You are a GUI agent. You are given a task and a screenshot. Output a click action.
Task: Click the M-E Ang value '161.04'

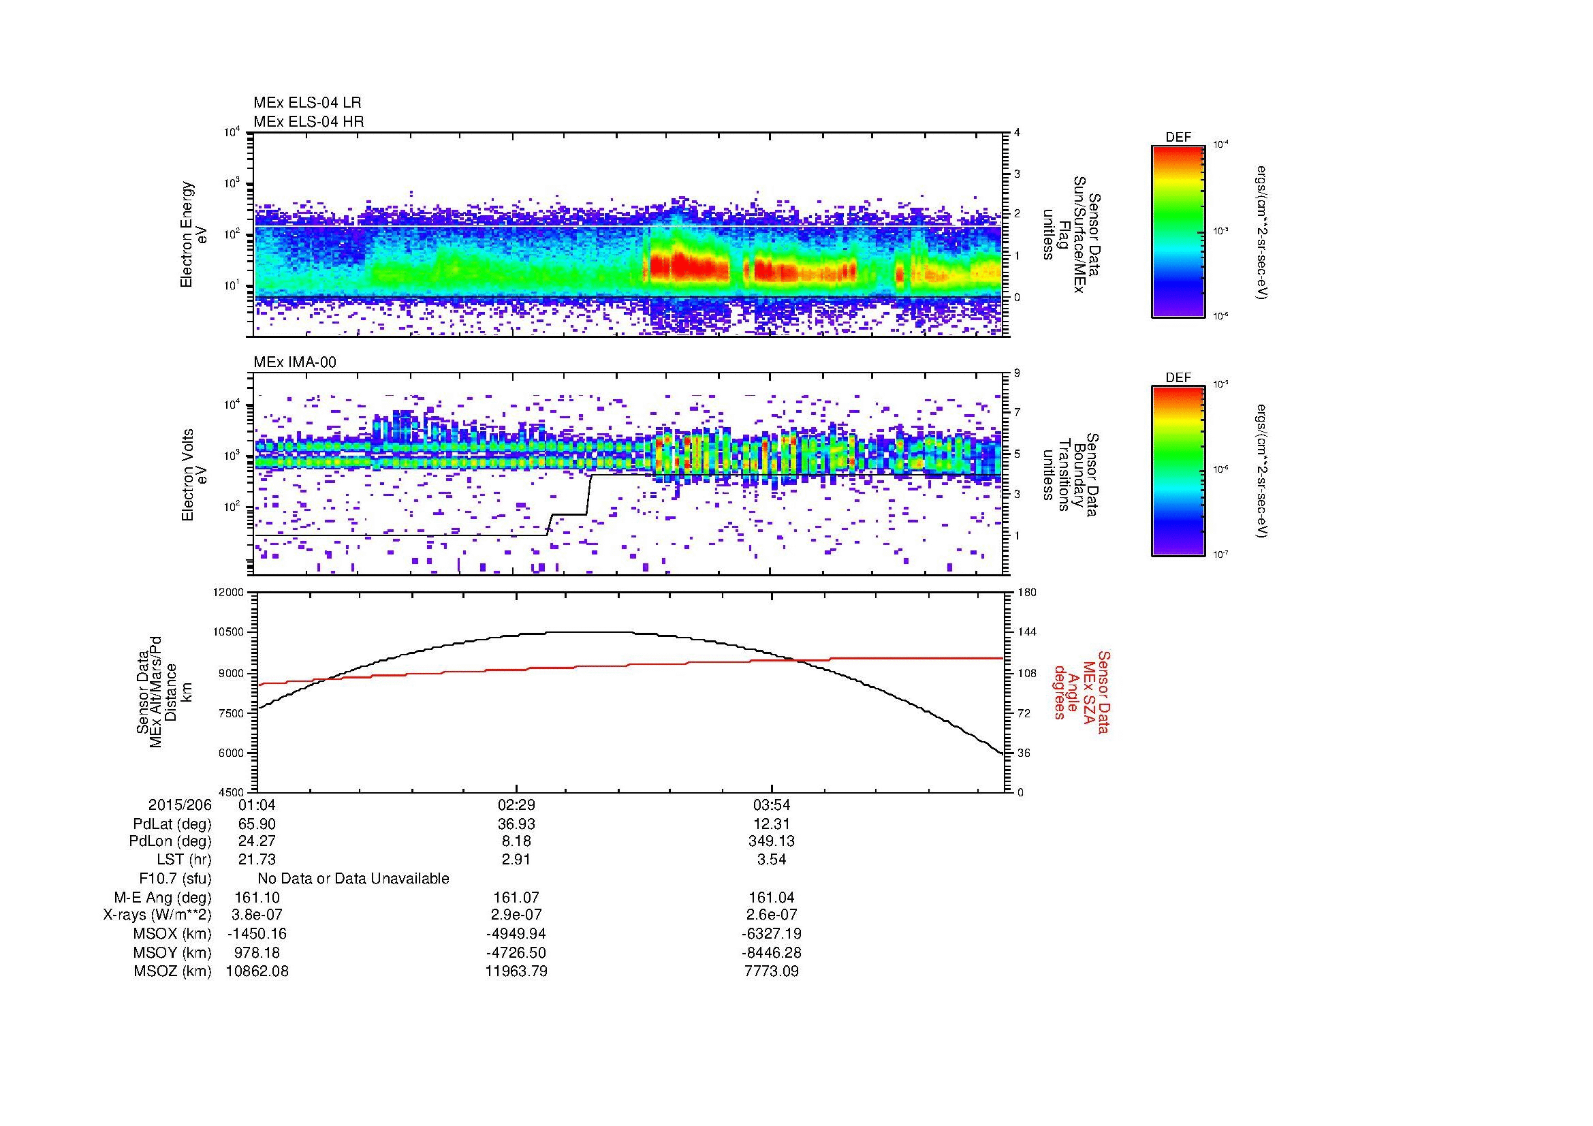click(x=772, y=897)
